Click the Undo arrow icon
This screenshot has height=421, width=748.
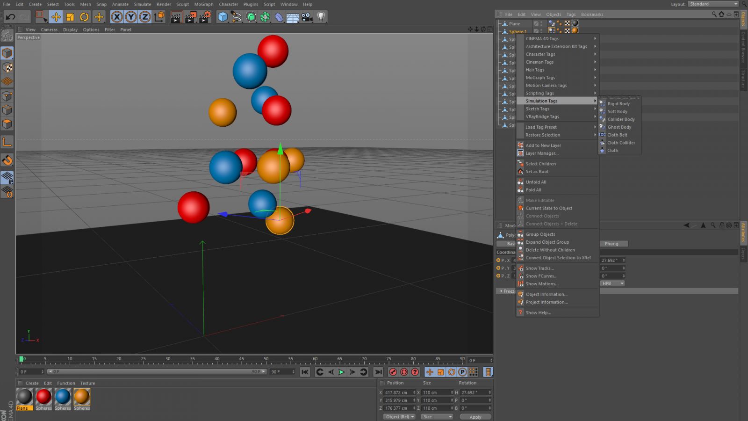pos(10,17)
